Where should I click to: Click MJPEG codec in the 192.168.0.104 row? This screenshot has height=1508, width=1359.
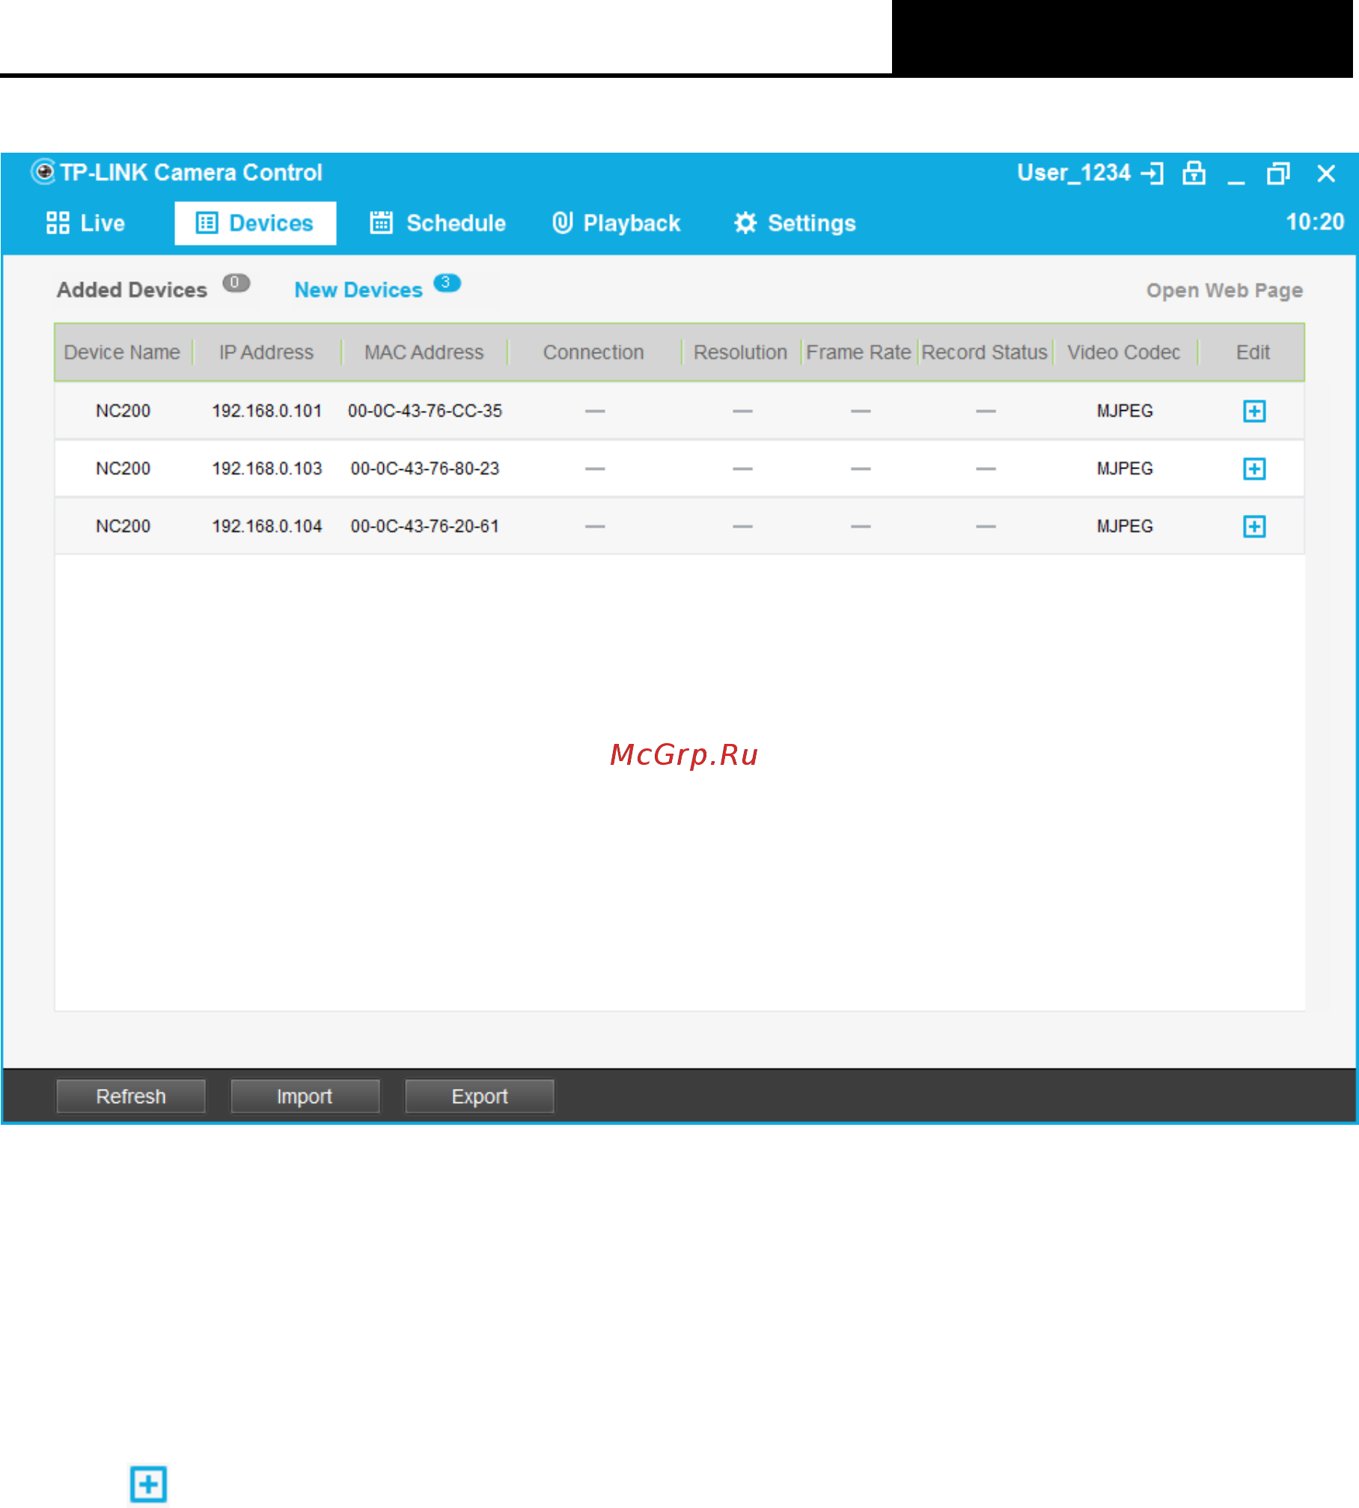(x=1125, y=526)
